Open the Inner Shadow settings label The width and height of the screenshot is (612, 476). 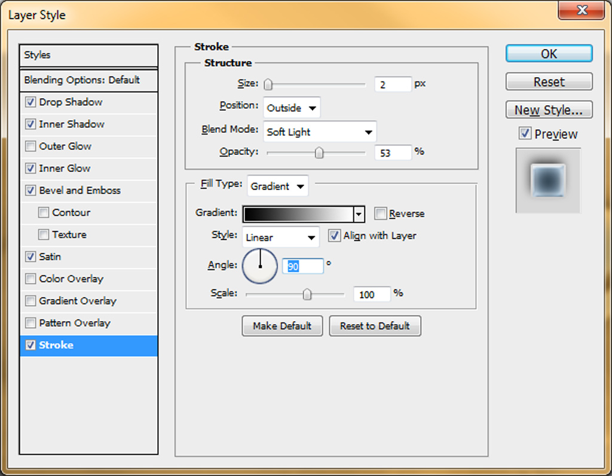click(72, 124)
